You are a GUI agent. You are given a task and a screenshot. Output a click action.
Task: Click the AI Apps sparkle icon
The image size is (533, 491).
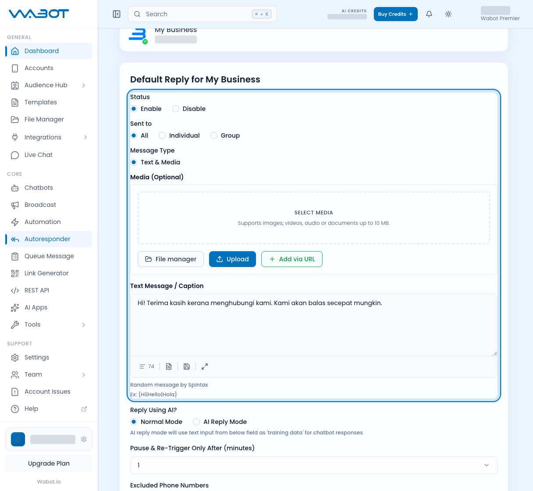(x=15, y=307)
